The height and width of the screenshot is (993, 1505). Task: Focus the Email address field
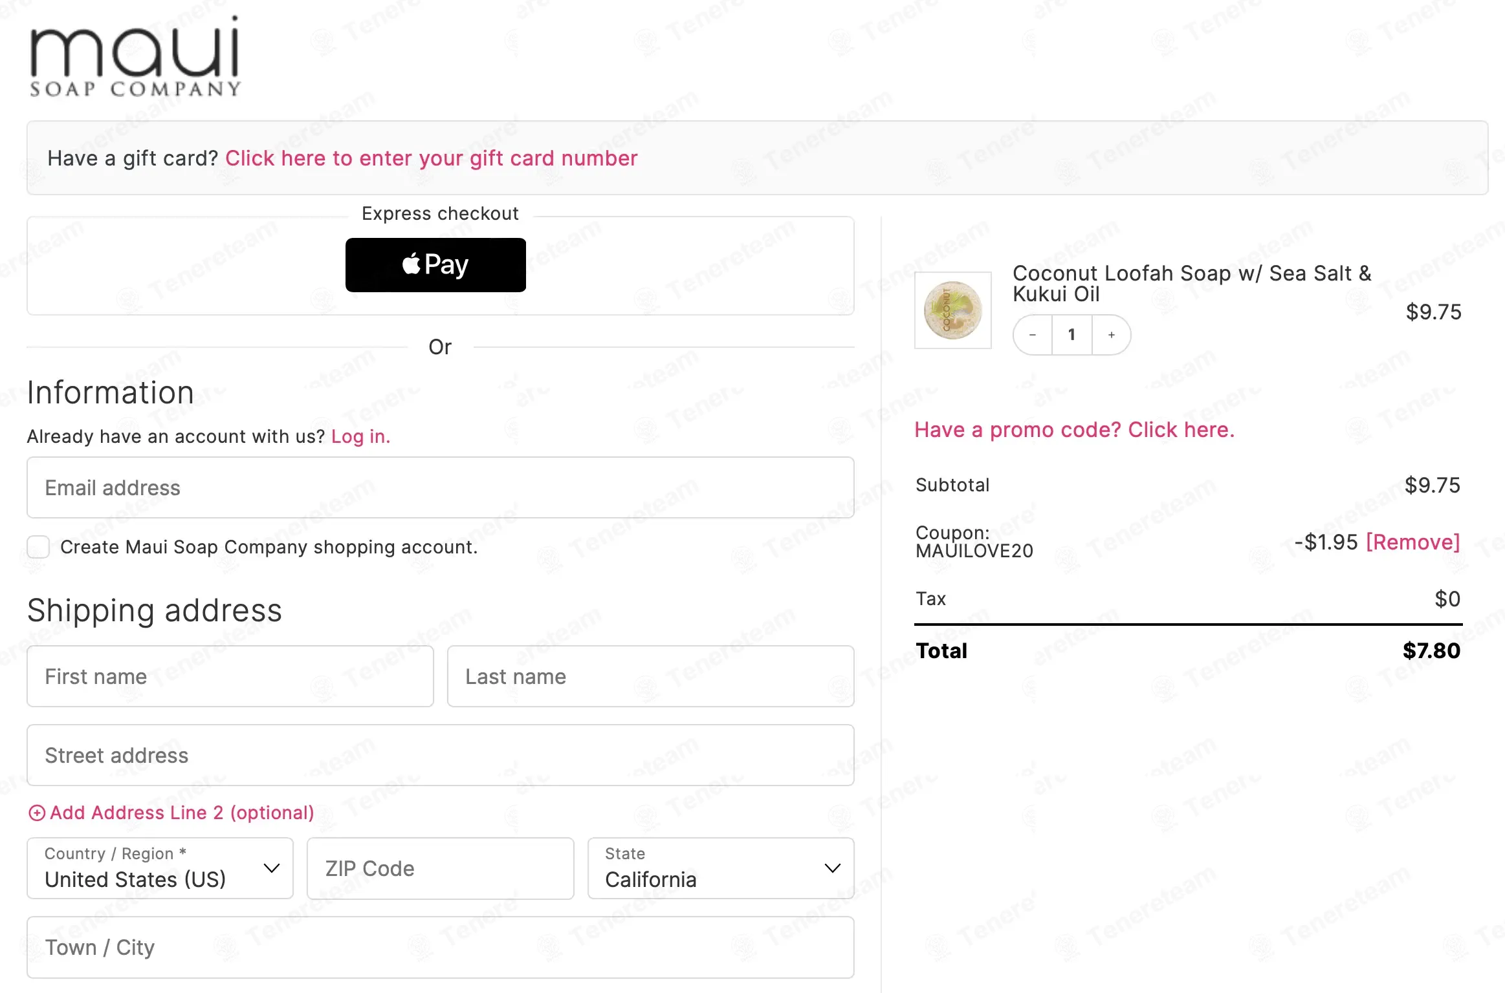coord(440,487)
